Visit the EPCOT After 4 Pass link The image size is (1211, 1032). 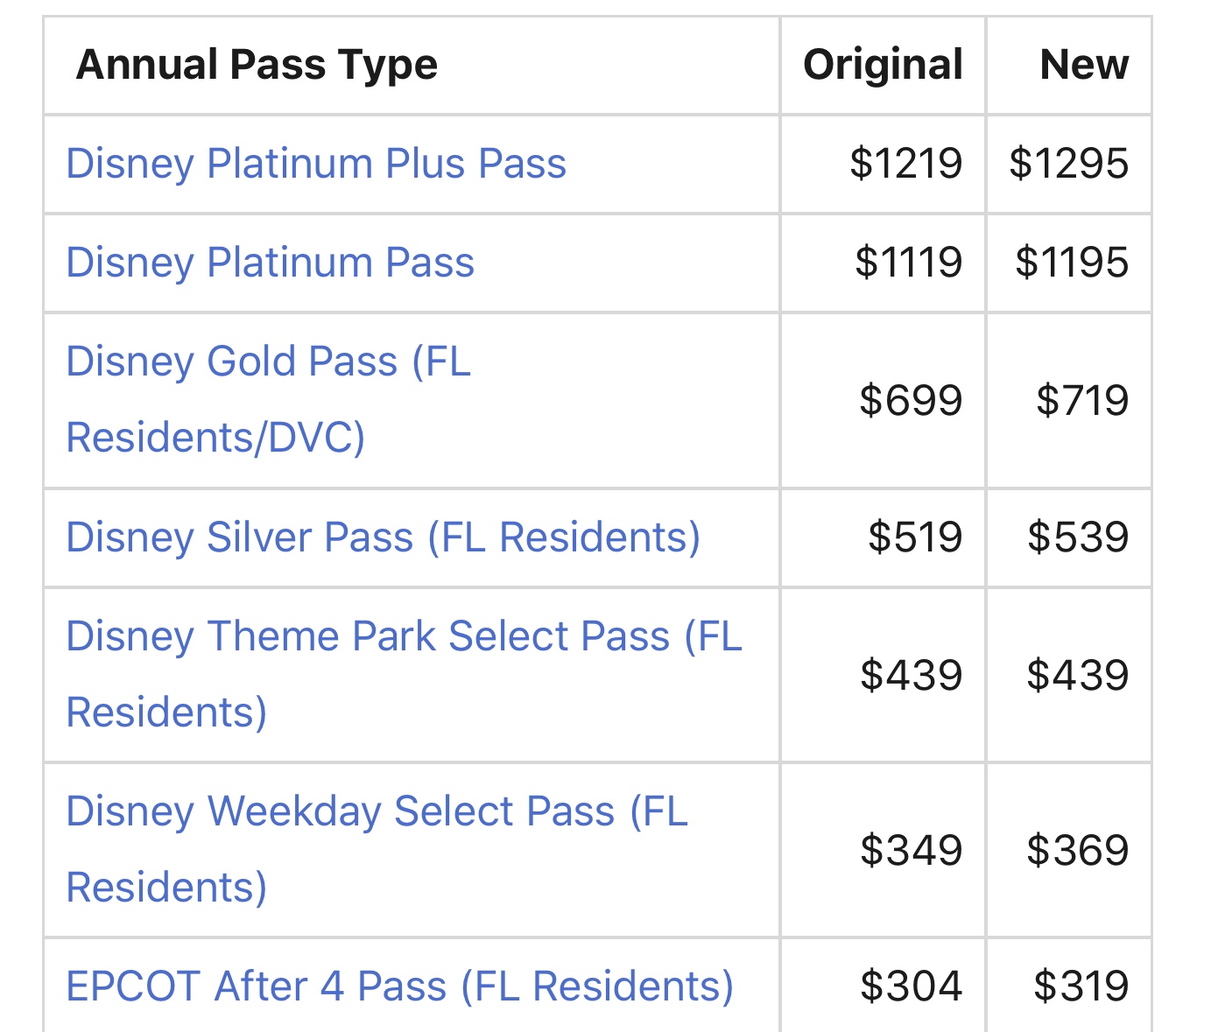399,986
